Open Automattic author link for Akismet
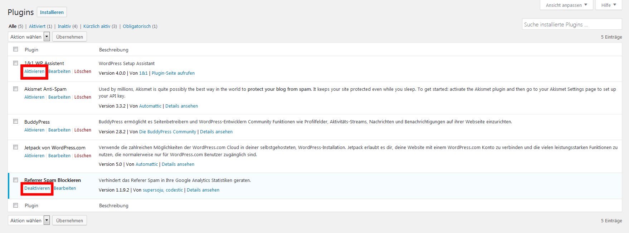Screen dimensions: 629x233 150,106
